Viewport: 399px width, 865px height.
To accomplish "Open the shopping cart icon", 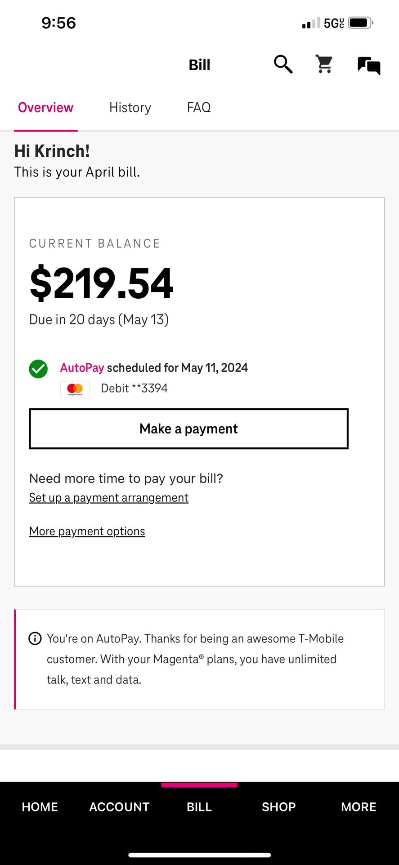I will click(324, 64).
